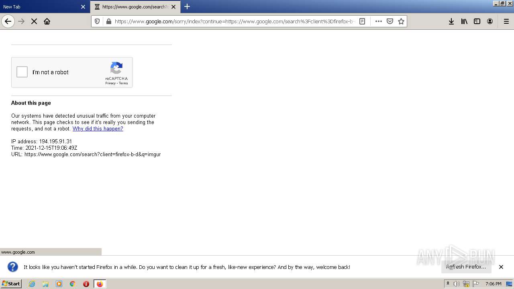Show sidebars button

(x=477, y=21)
